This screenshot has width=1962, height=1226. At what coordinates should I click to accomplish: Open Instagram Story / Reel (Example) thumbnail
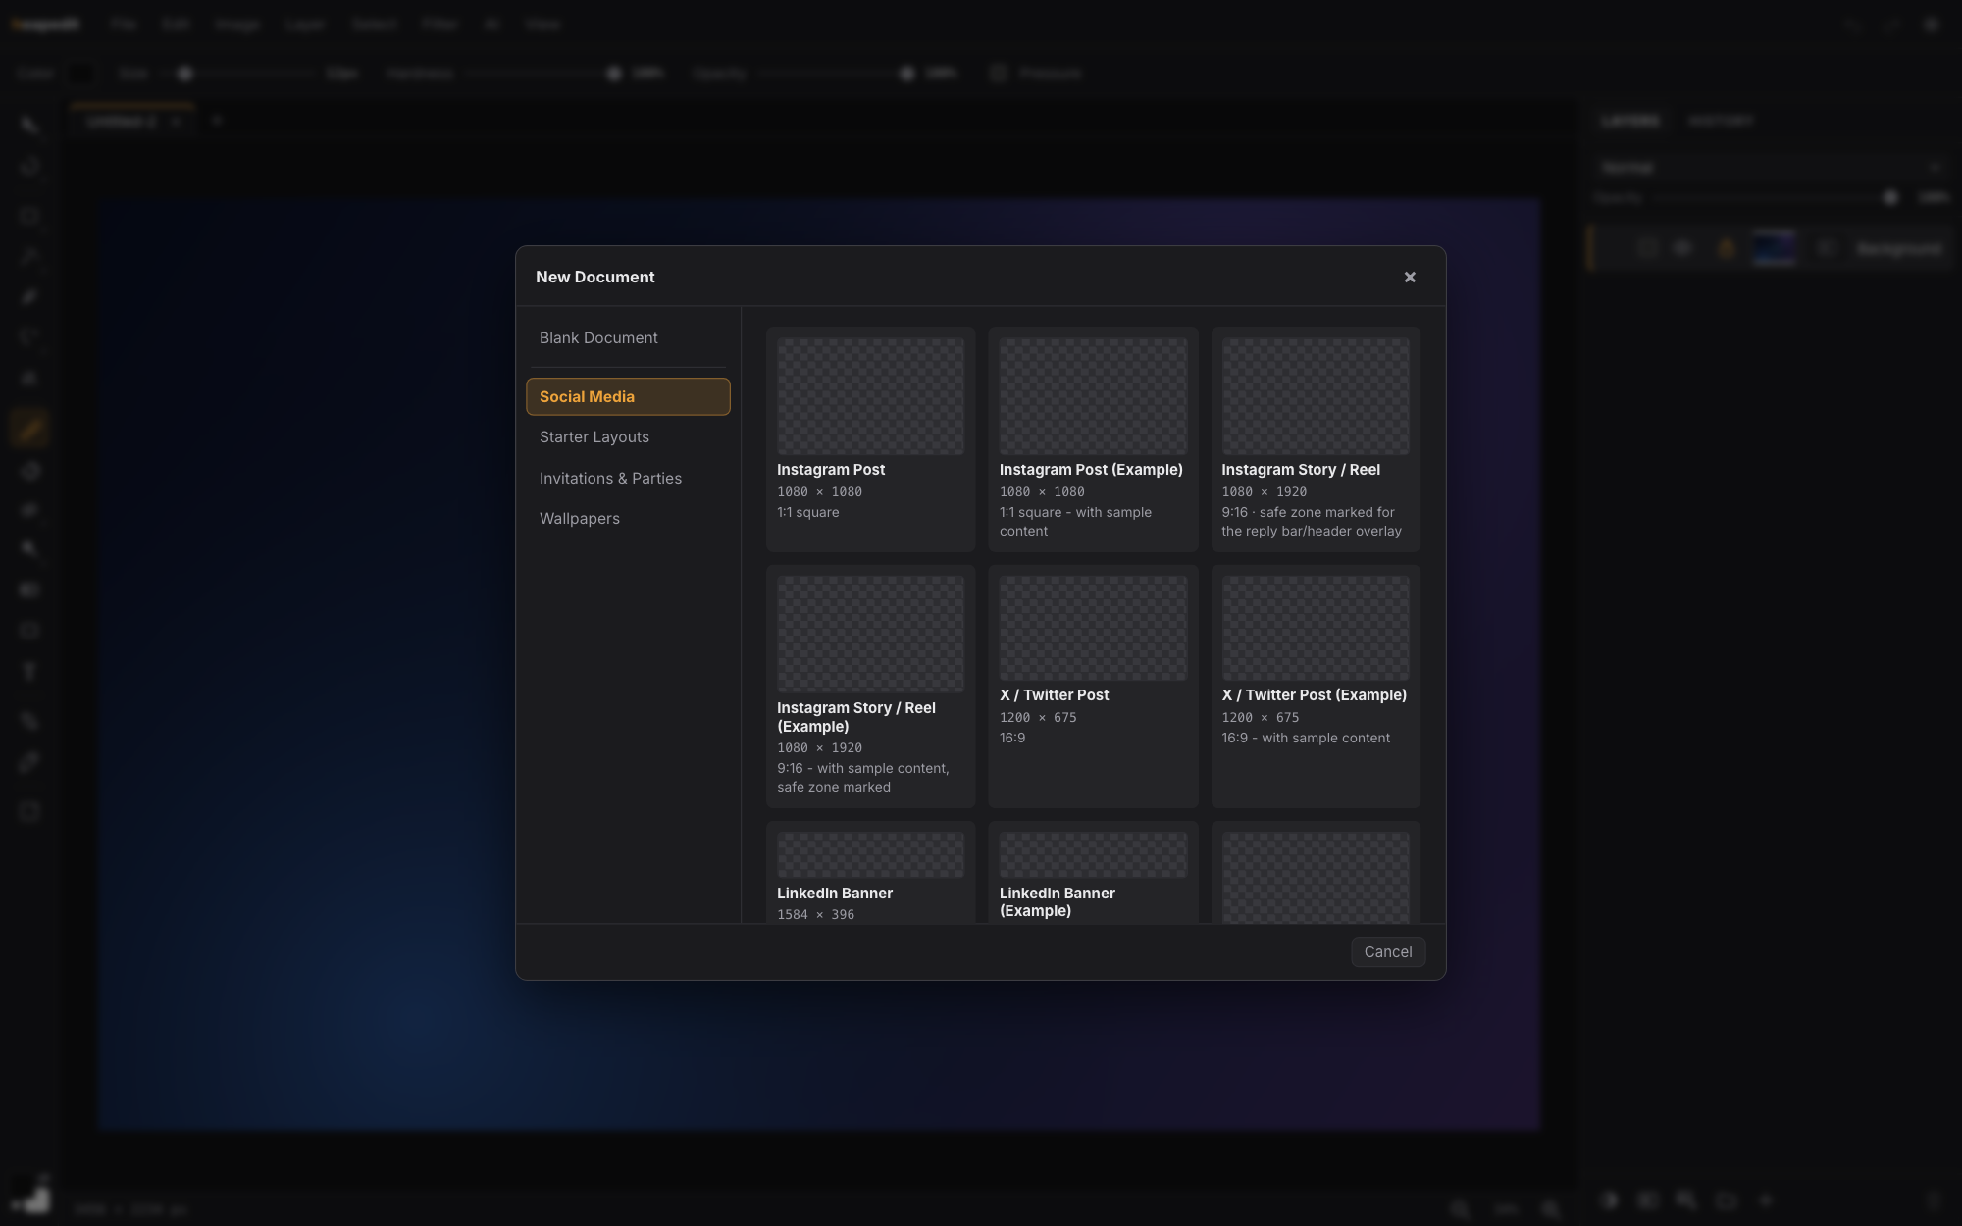(x=870, y=634)
